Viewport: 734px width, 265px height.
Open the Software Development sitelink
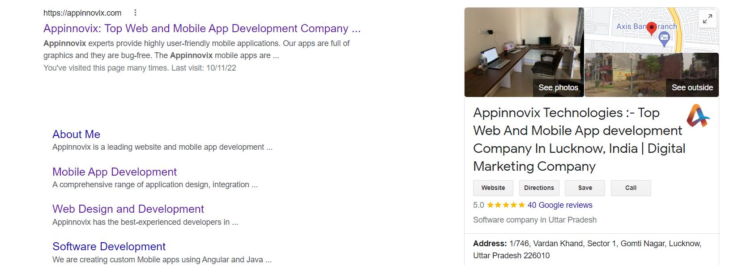coord(109,247)
